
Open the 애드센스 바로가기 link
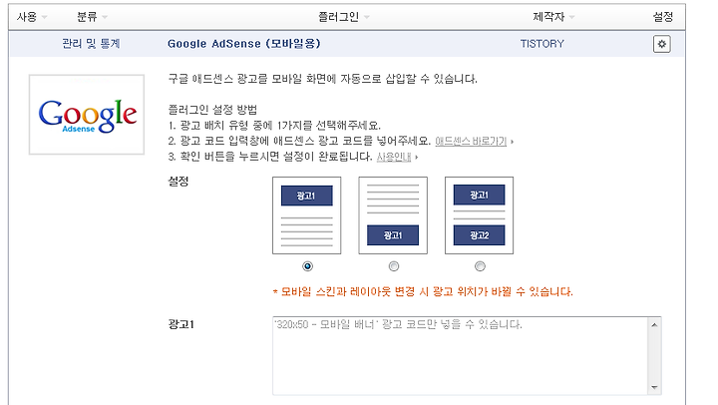click(x=471, y=141)
